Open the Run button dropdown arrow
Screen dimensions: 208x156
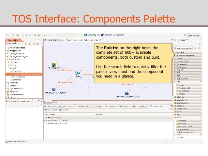click(19, 35)
